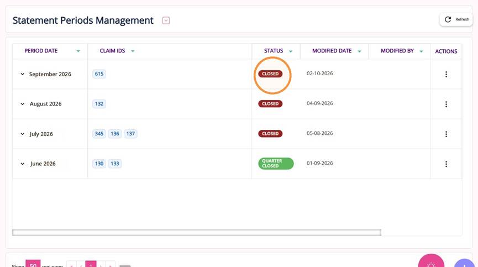478x267 pixels.
Task: Click the modified date 05-08-2026
Action: (320, 133)
